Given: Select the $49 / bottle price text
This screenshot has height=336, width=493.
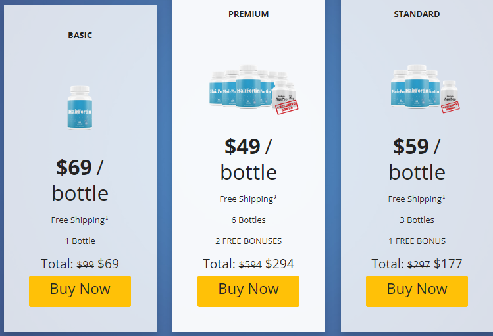Looking at the screenshot, I should [248, 158].
